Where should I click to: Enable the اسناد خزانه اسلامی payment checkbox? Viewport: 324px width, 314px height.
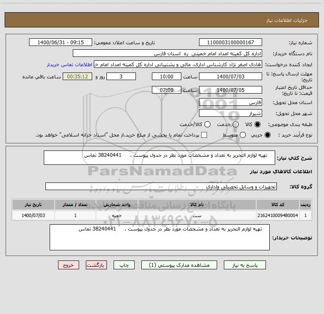pos(204,135)
